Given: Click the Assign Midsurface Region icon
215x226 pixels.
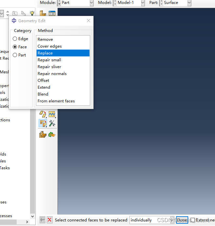Looking at the screenshot, I should pos(43,134).
